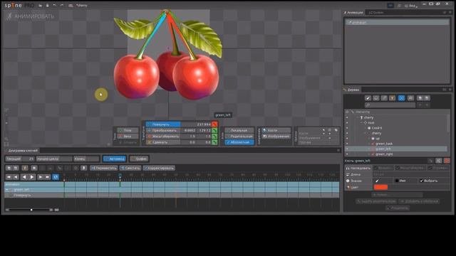Choose Абсолютная axes option
This screenshot has width=456, height=256.
(x=239, y=142)
